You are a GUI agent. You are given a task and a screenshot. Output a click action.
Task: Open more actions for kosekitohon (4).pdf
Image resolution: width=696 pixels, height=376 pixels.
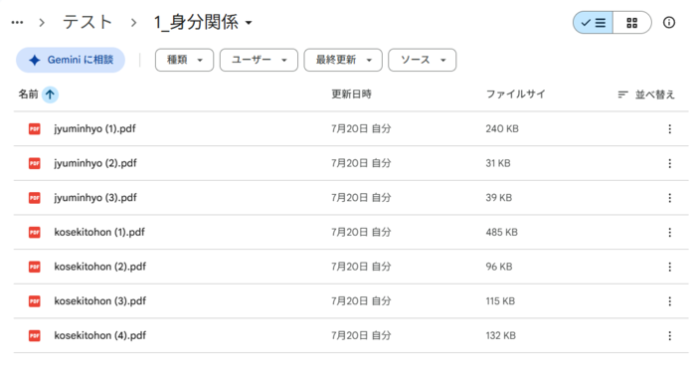tap(670, 336)
